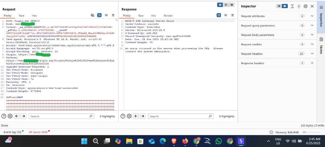Screen dimensions: 325x147
Task: Switch Request view to Hex tab
Action: click(34, 16)
